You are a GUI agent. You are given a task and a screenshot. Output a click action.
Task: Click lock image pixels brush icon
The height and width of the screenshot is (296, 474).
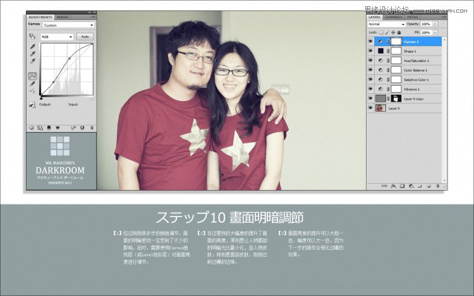click(387, 32)
